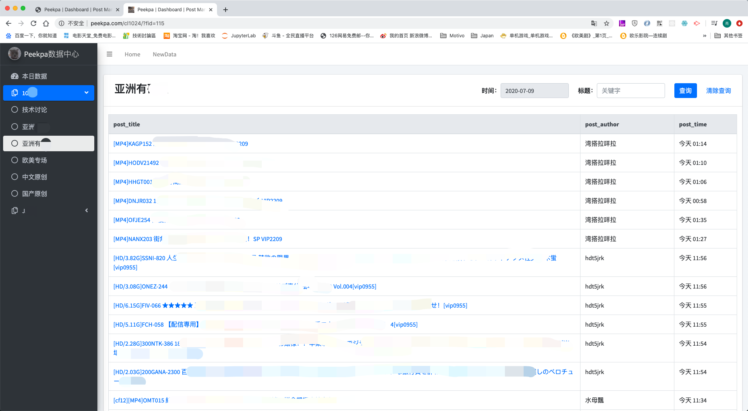The image size is (748, 411).
Task: Open 本日数据 in the sidebar
Action: tap(49, 76)
